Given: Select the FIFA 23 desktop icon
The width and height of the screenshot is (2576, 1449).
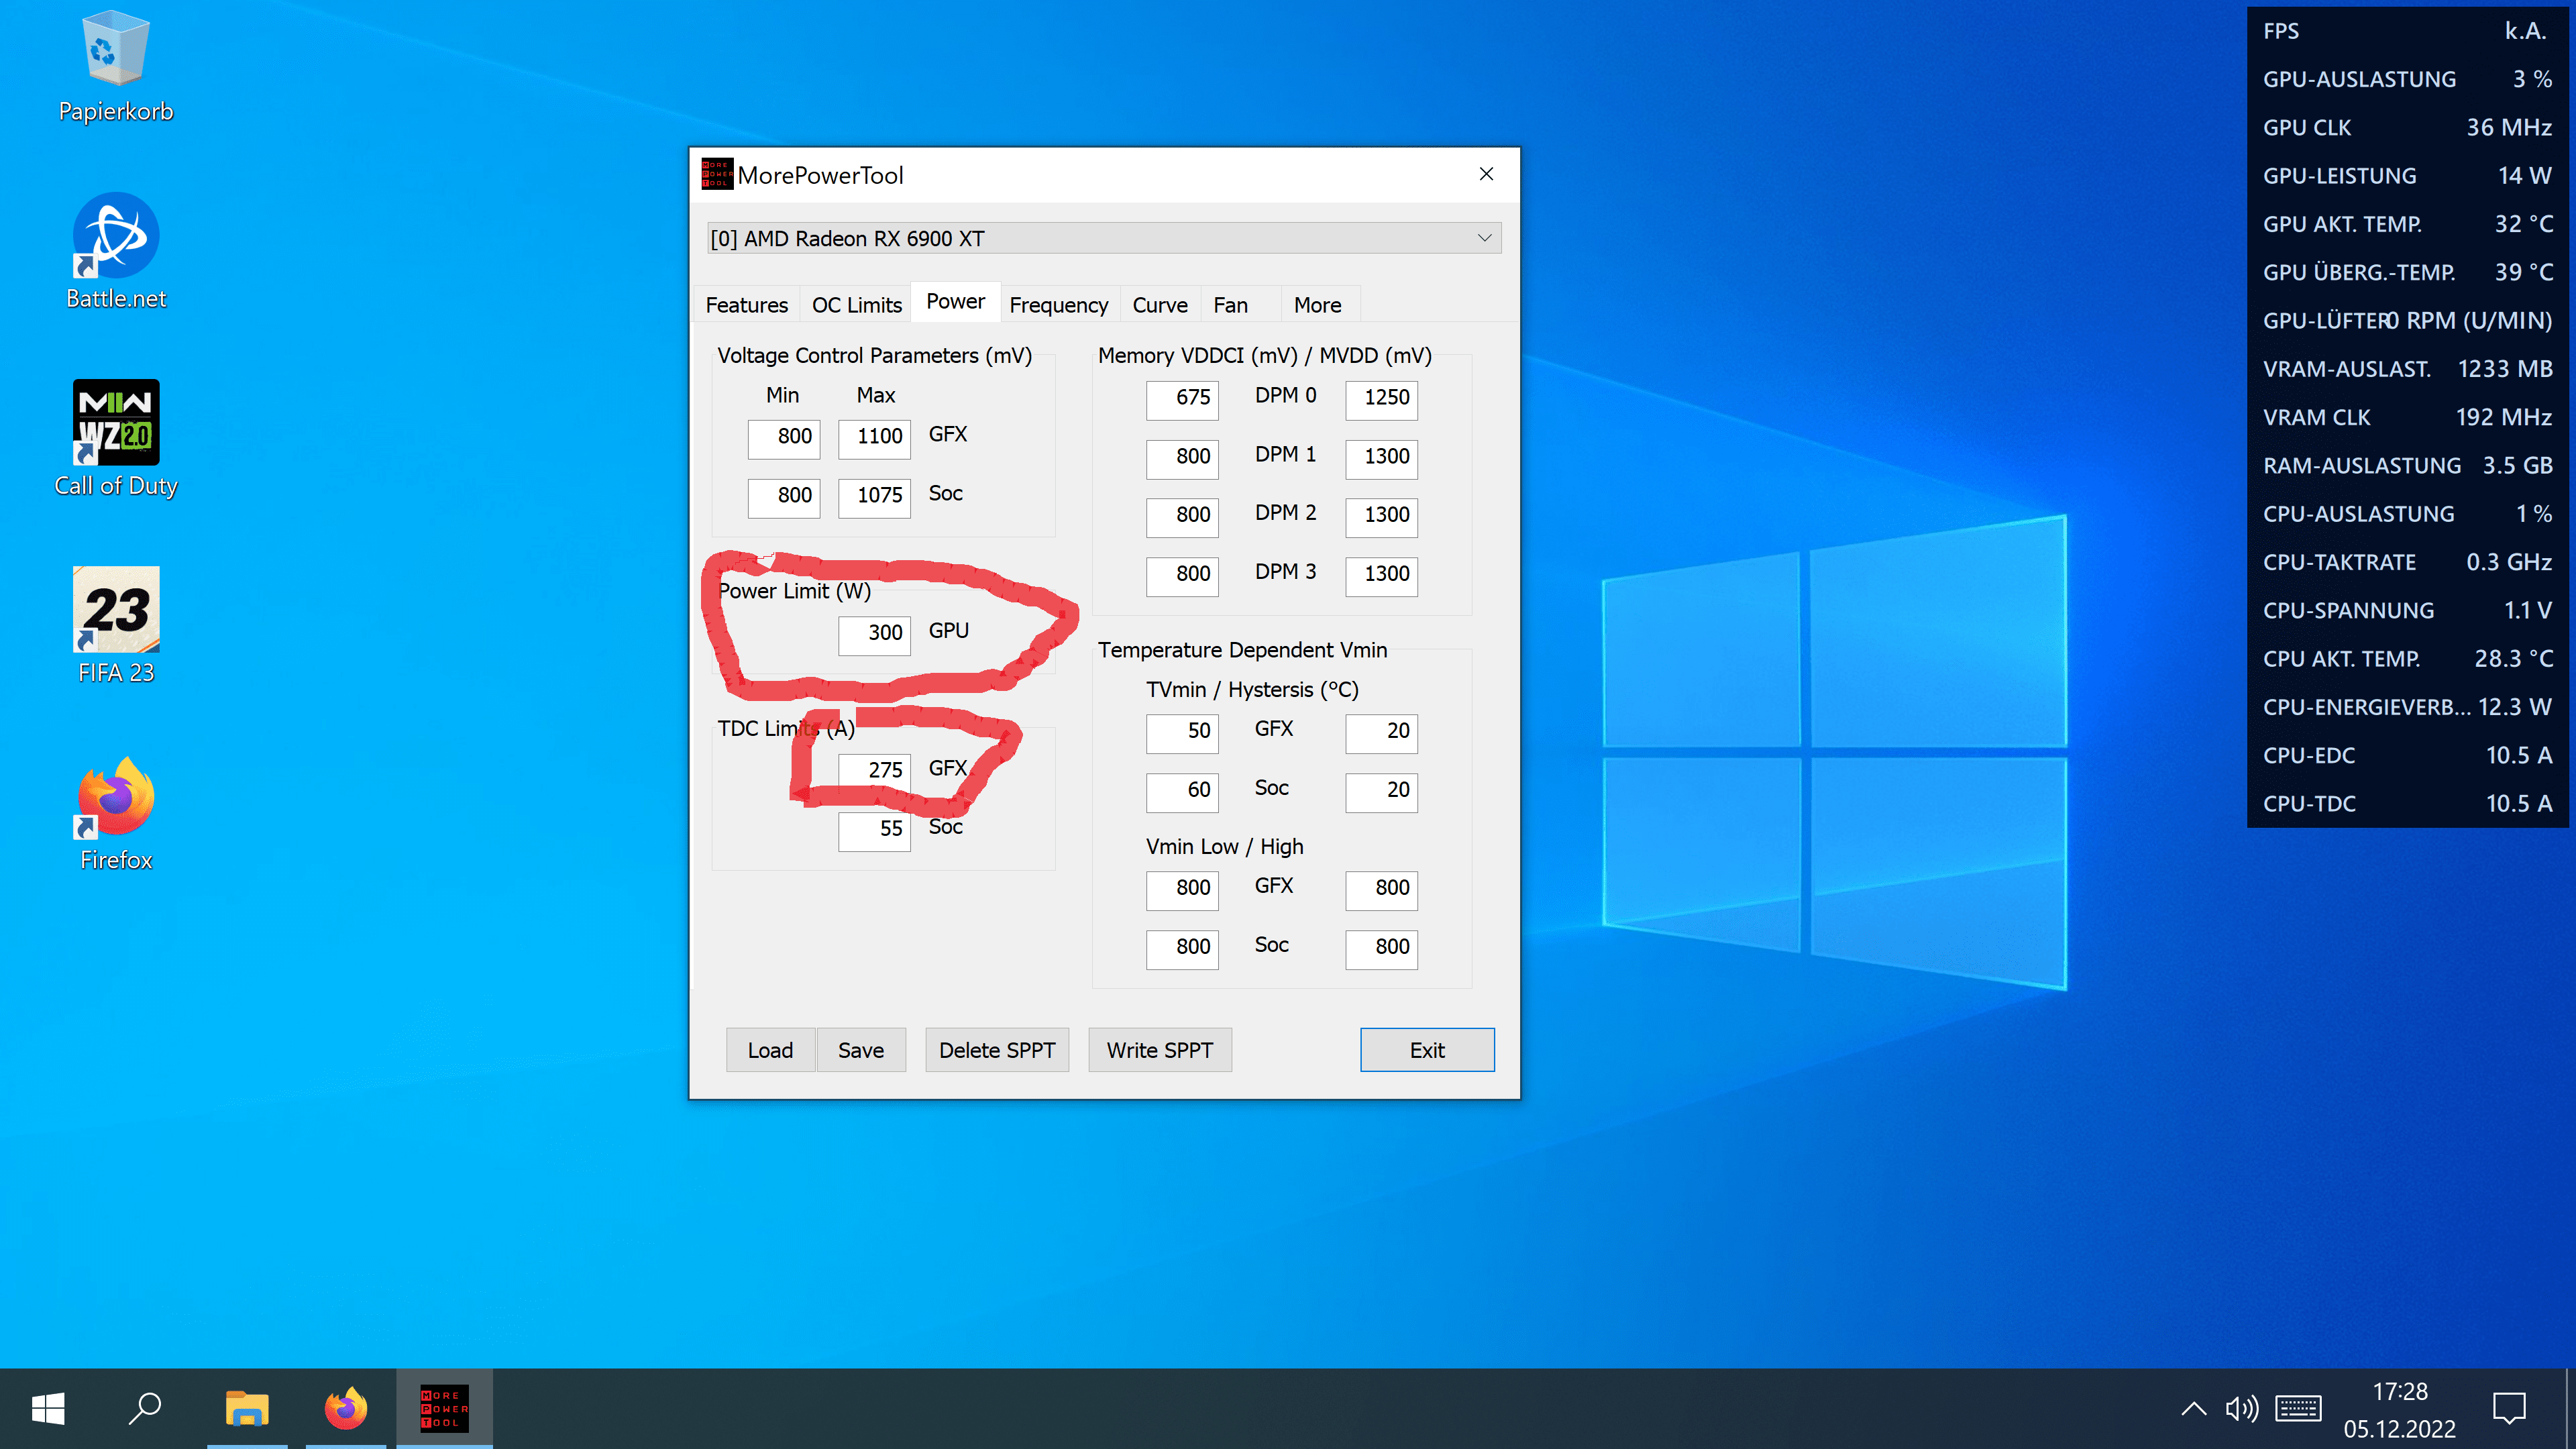Looking at the screenshot, I should coord(116,625).
